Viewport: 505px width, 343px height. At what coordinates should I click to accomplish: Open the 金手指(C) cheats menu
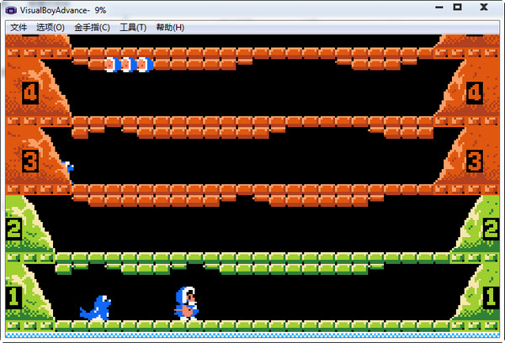point(92,27)
